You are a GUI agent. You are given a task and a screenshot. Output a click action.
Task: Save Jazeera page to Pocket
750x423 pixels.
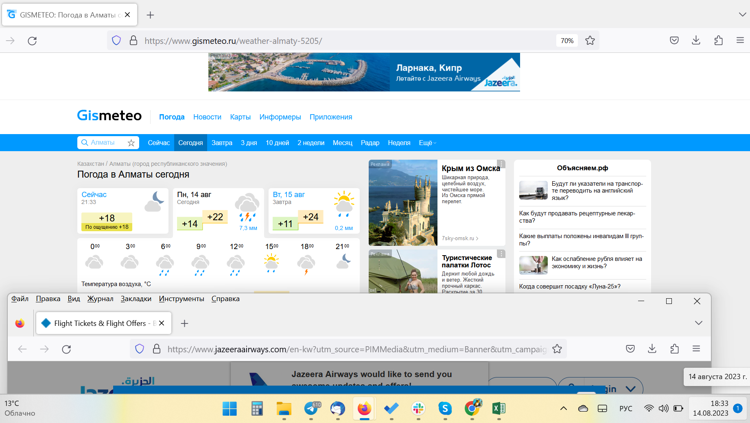point(630,349)
